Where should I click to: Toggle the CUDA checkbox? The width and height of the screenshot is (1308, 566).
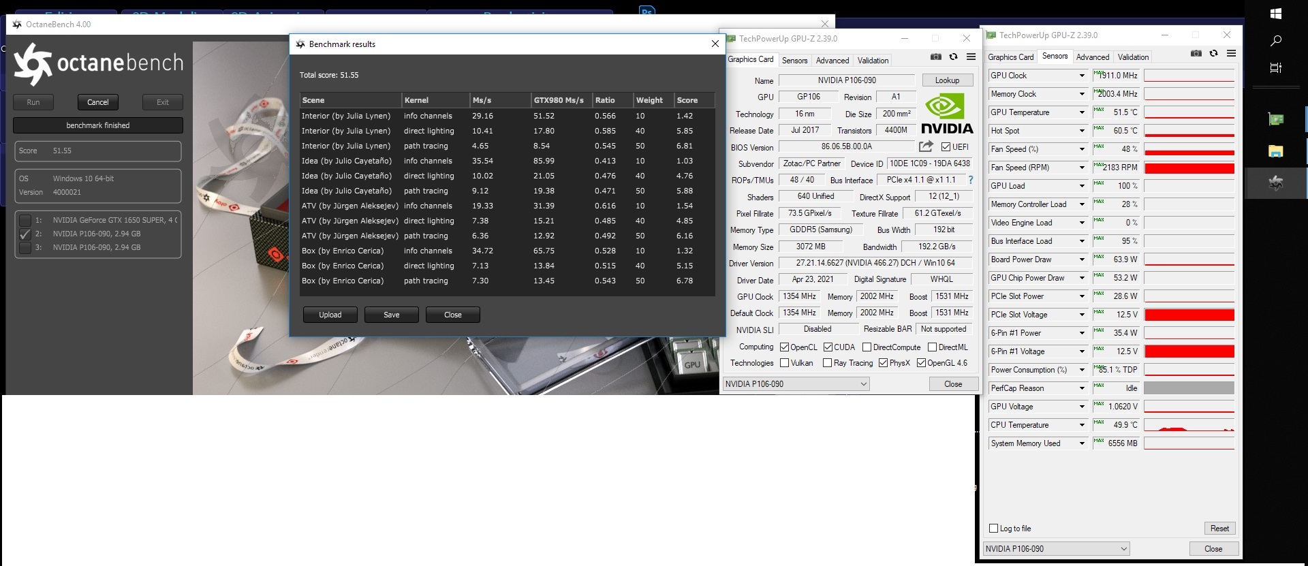tap(828, 347)
